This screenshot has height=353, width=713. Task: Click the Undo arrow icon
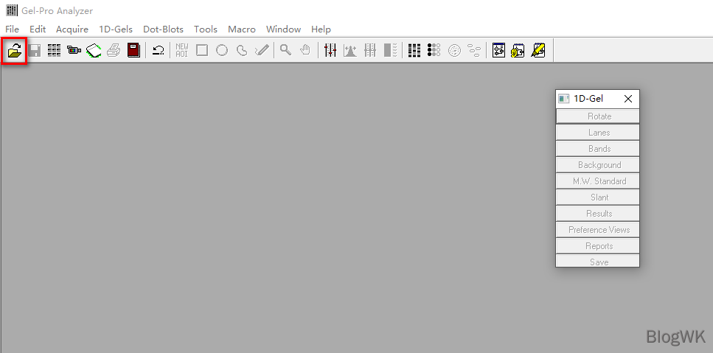tap(159, 50)
